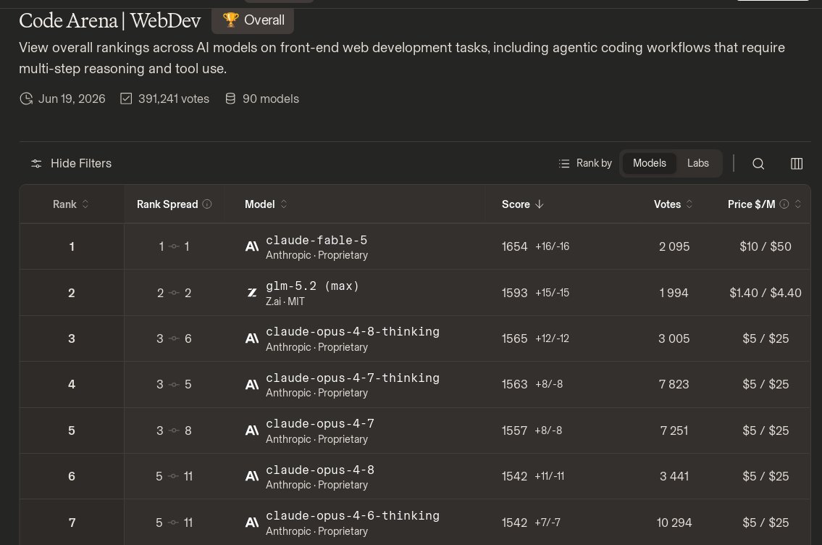Screen dimensions: 822x545
Task: Switch ranking to Labs
Action: tap(697, 163)
